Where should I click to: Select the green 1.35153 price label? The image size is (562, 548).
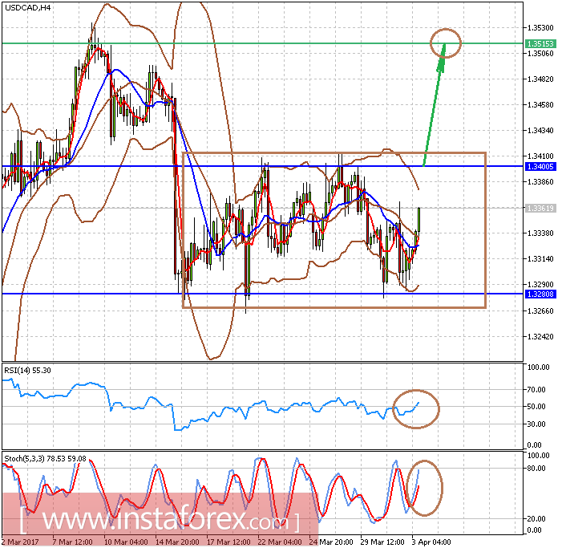point(540,44)
